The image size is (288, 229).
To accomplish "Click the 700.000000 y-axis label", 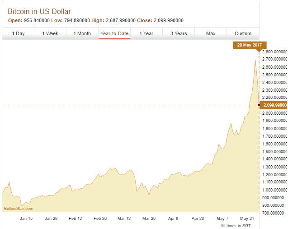I will click(x=273, y=213).
